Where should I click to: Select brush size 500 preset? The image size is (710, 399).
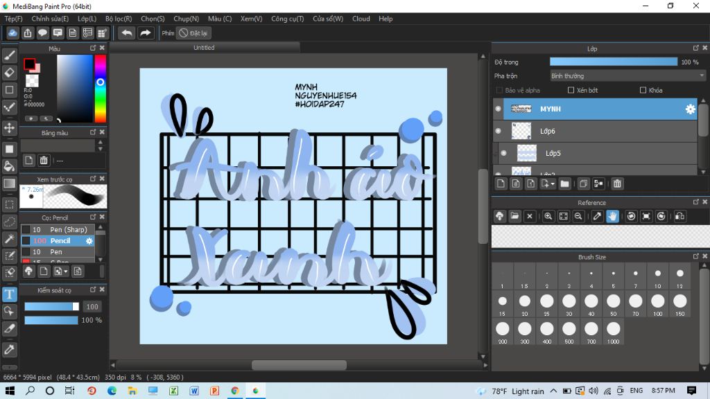(x=569, y=332)
